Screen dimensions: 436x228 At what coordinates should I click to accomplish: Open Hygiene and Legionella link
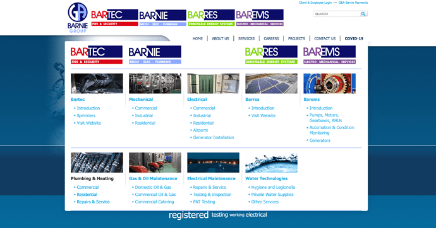[273, 187]
